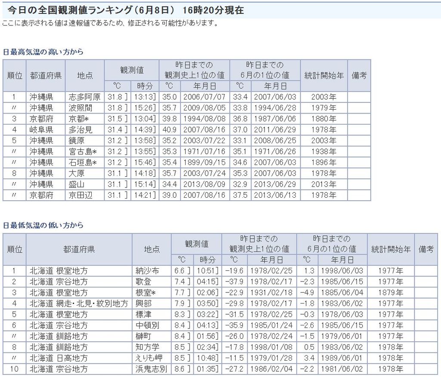Select 歌登 in the low temperature table
Screen dimensions: 441x377
tap(143, 282)
